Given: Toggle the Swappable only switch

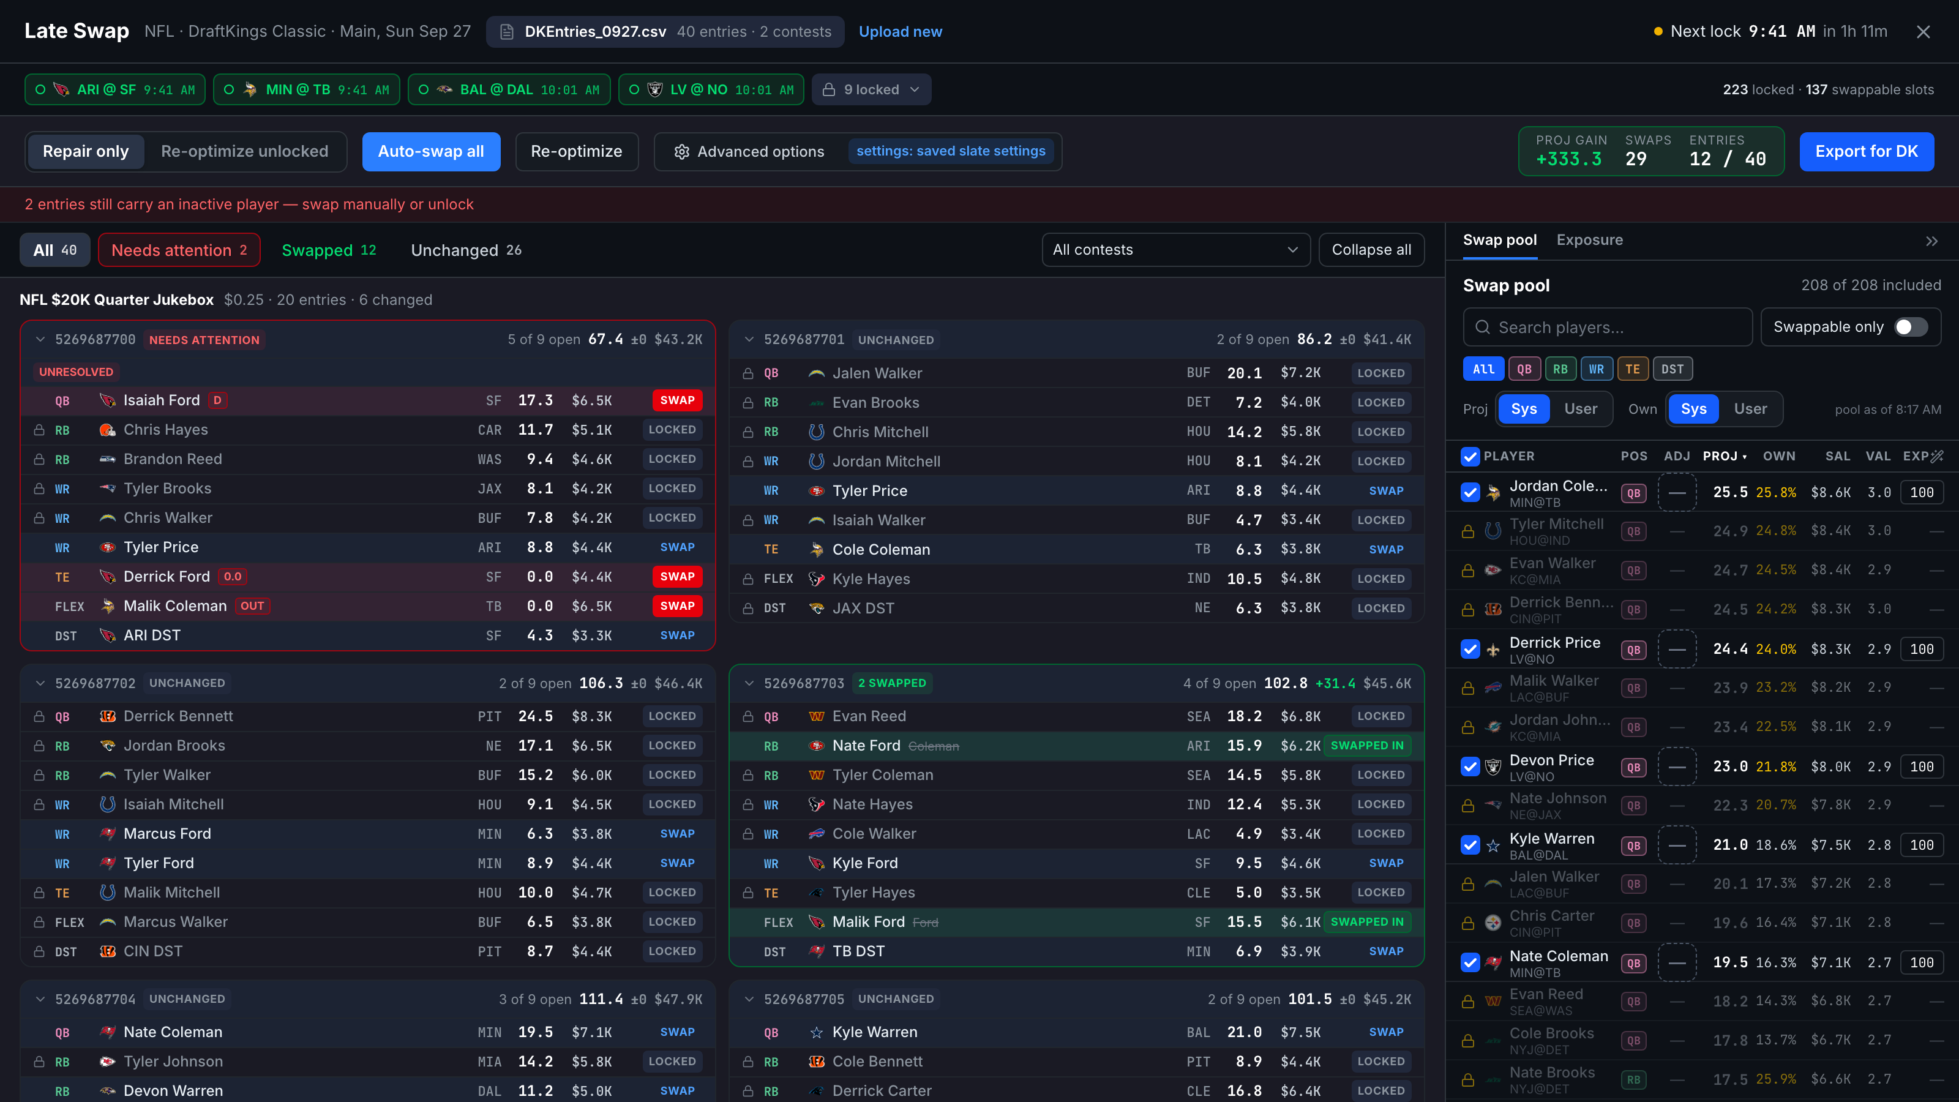Looking at the screenshot, I should click(x=1910, y=327).
